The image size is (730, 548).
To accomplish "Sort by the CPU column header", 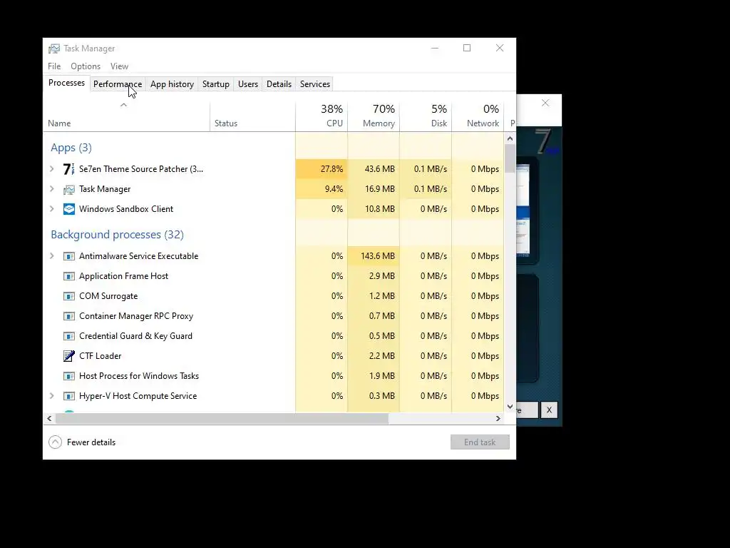I will [x=322, y=116].
